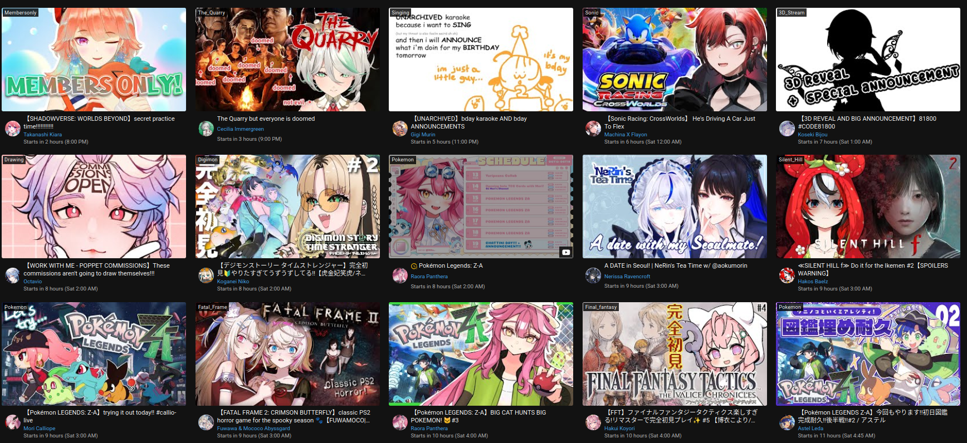Click Astel Leda's channel avatar icon
967x443 pixels.
(x=787, y=422)
